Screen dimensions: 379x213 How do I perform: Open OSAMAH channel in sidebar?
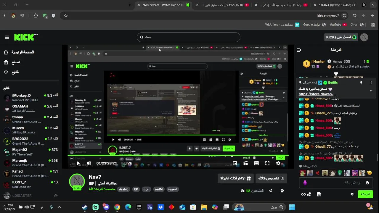[x=30, y=108]
